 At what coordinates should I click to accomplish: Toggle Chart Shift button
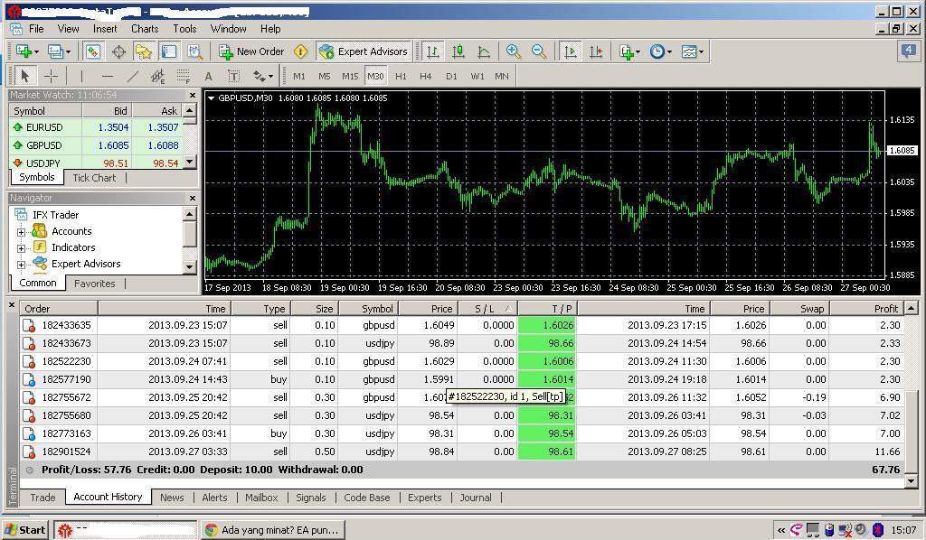596,51
